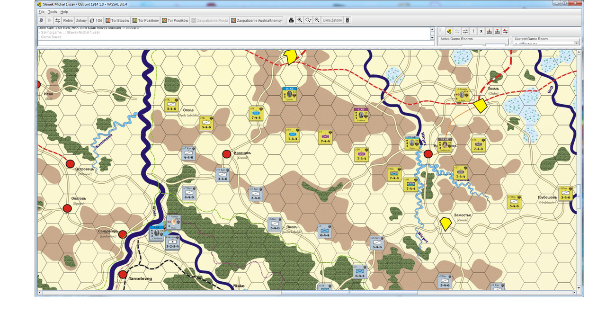Click the synchronize arrows icon in server panel
Image resolution: width=606 pixels, height=322 pixels.
pos(465,31)
